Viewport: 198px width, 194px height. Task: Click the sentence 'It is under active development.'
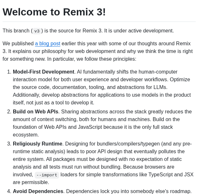pyautogui.click(x=139, y=31)
